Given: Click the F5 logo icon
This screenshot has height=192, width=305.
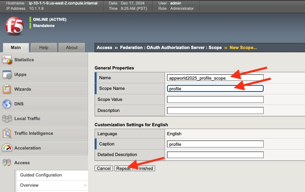Looking at the screenshot, I should (14, 26).
